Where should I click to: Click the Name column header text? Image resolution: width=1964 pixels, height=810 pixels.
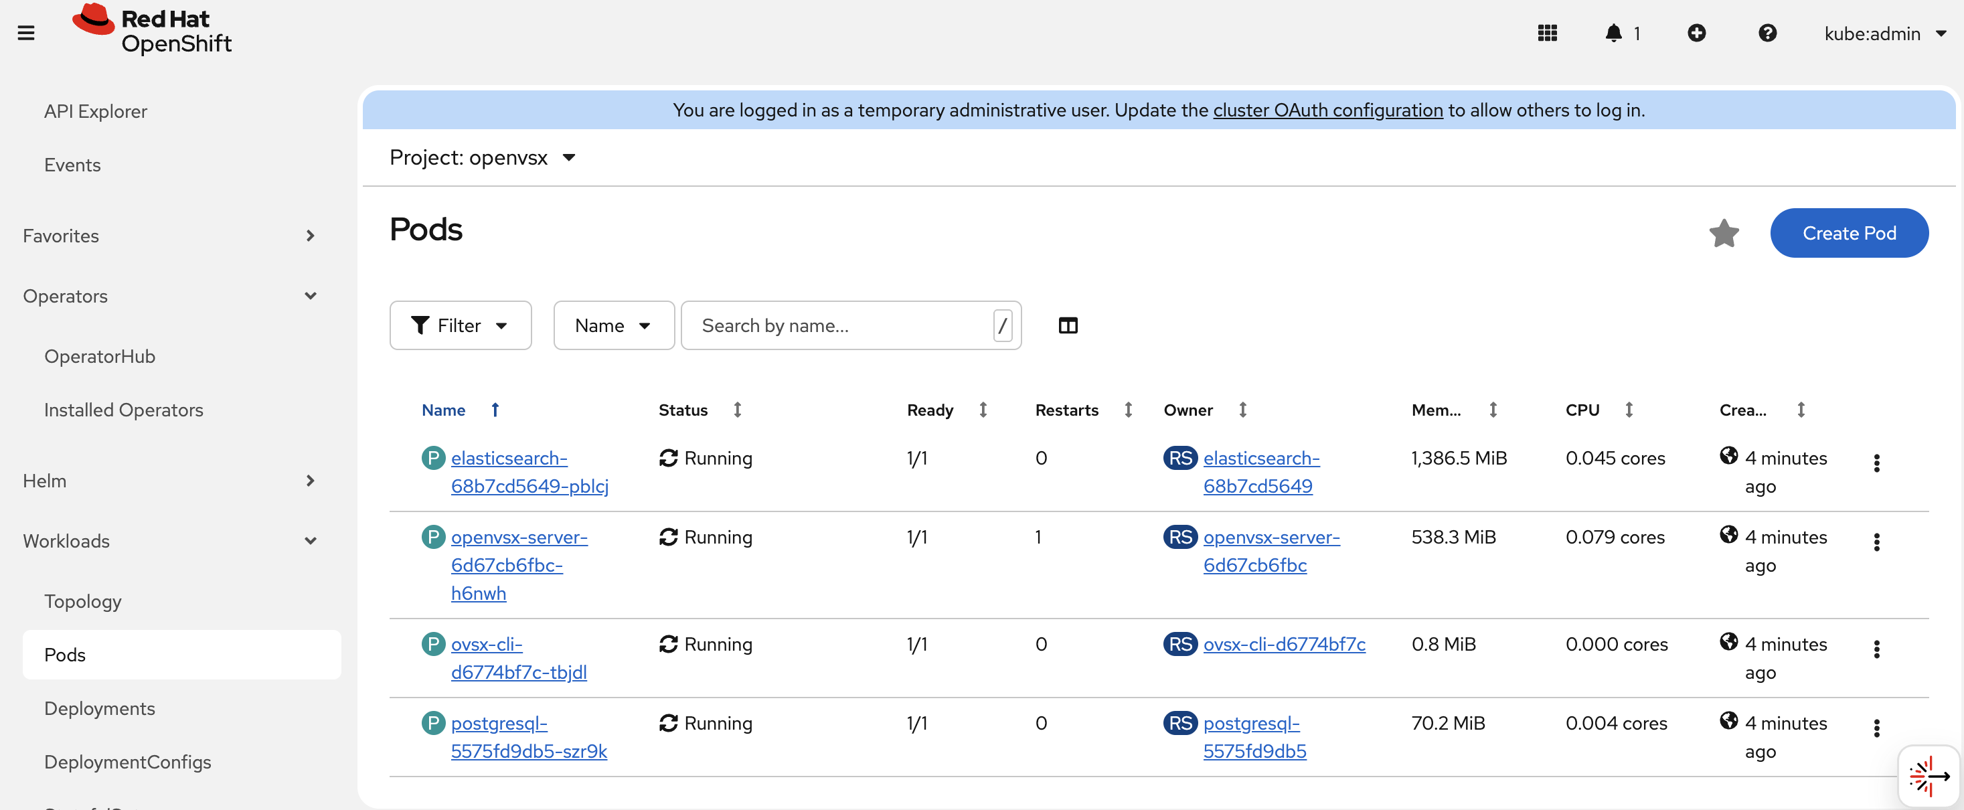443,410
